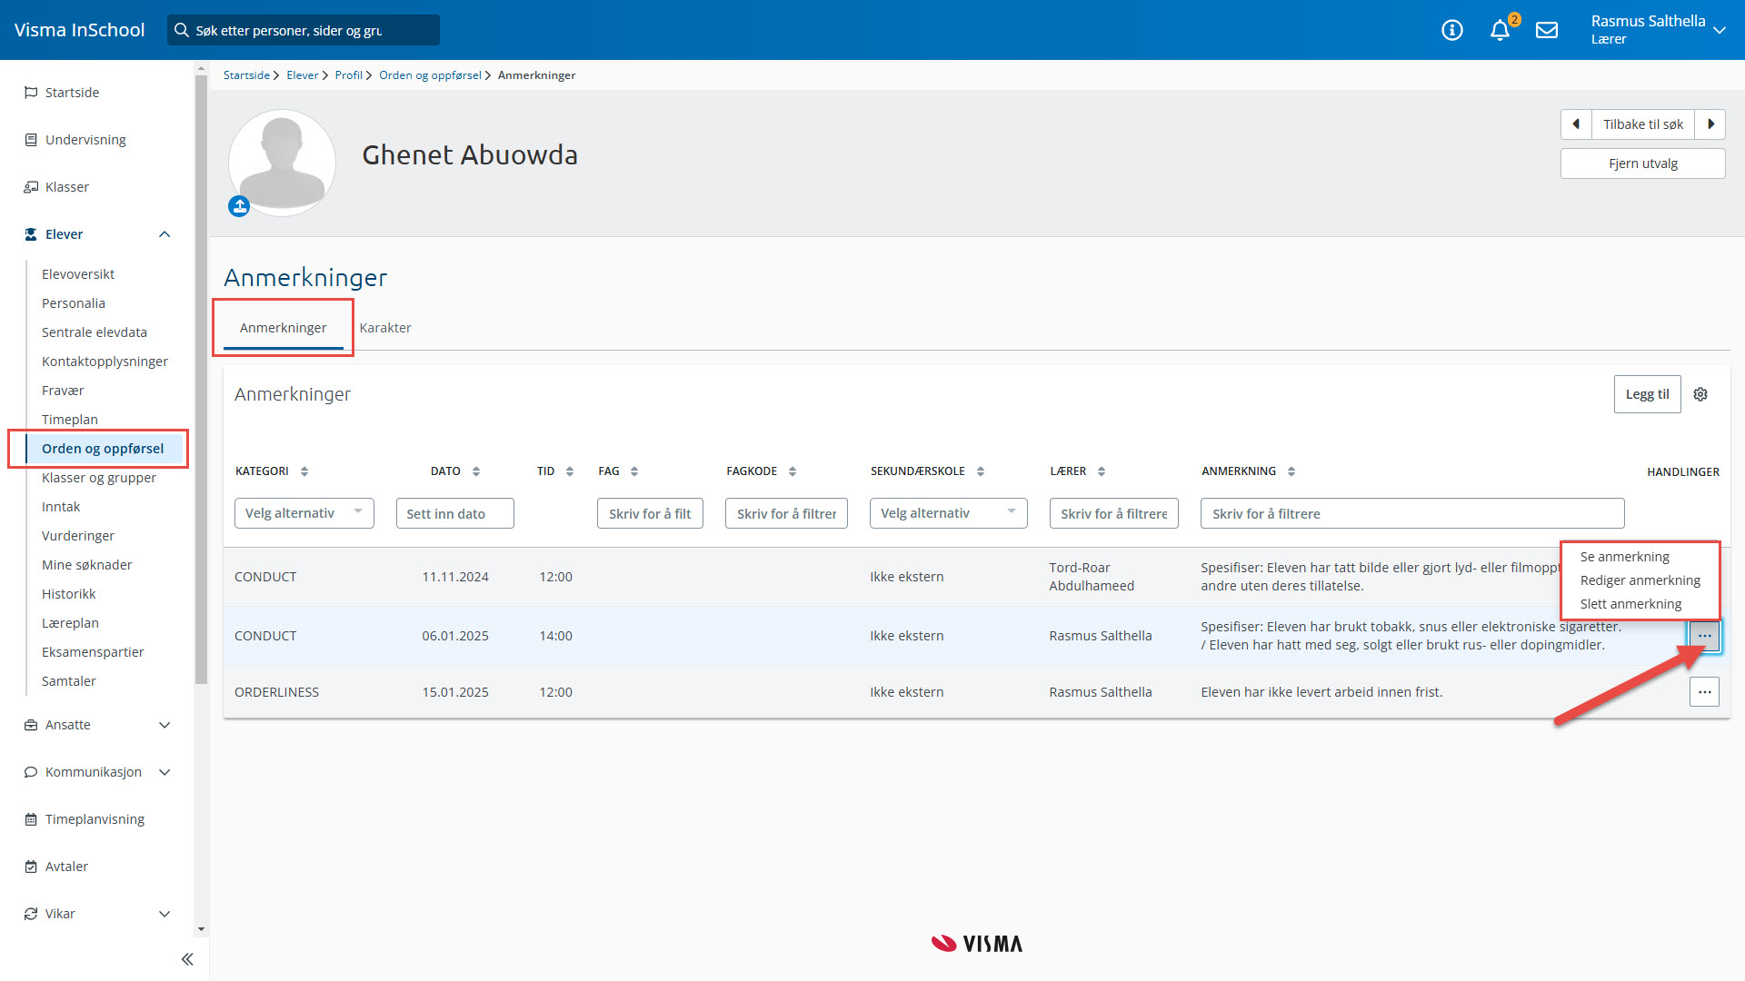Expand the Ansatte sidebar section
Image resolution: width=1745 pixels, height=981 pixels.
tap(165, 725)
